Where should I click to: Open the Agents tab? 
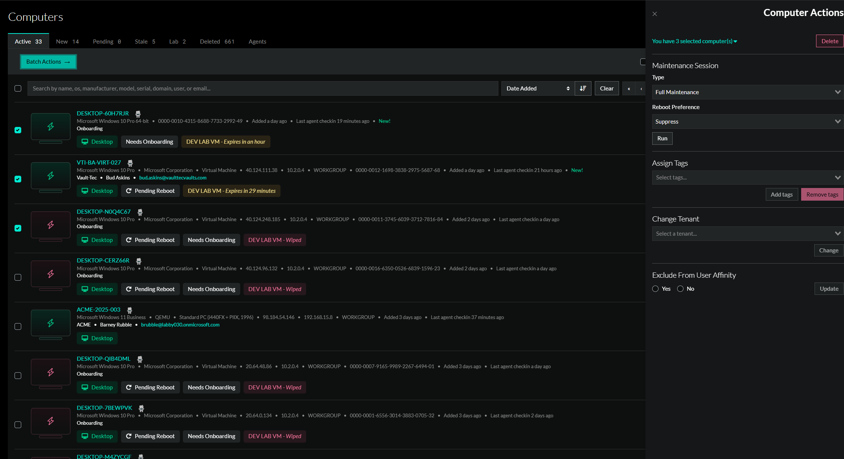click(x=257, y=42)
